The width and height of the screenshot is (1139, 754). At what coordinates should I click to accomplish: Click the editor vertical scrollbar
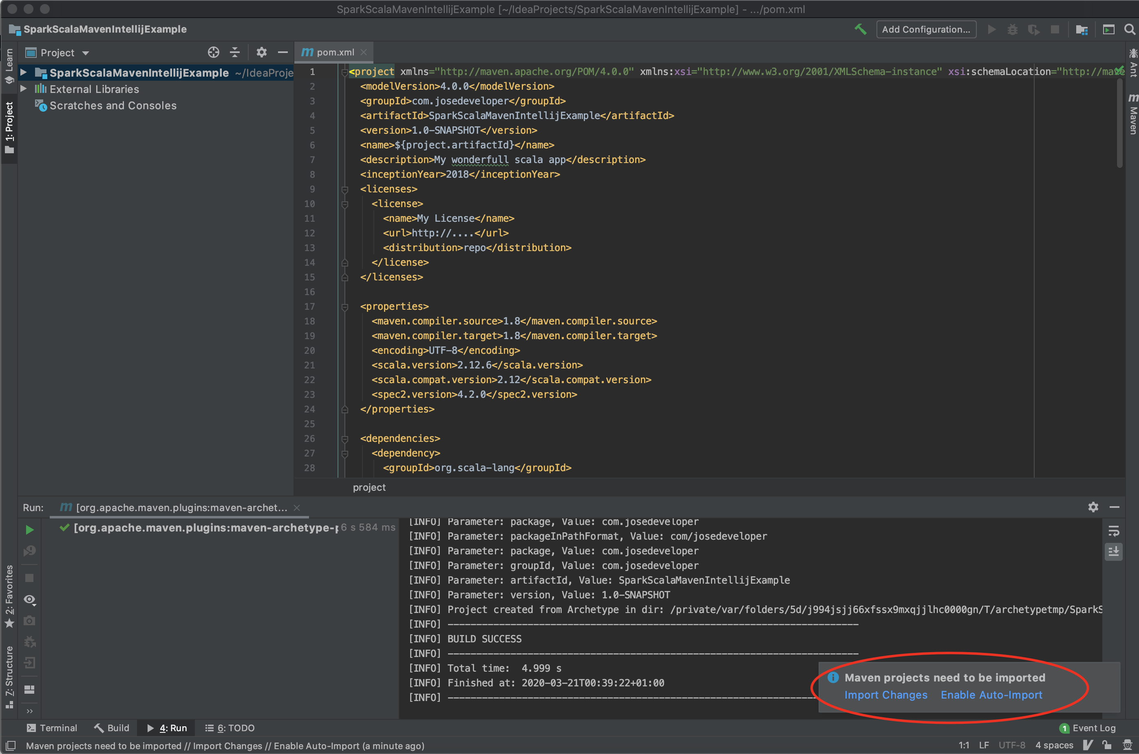point(1120,123)
